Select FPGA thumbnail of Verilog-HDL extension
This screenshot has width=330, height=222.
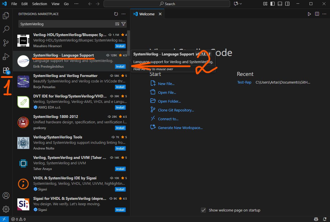[23, 41]
